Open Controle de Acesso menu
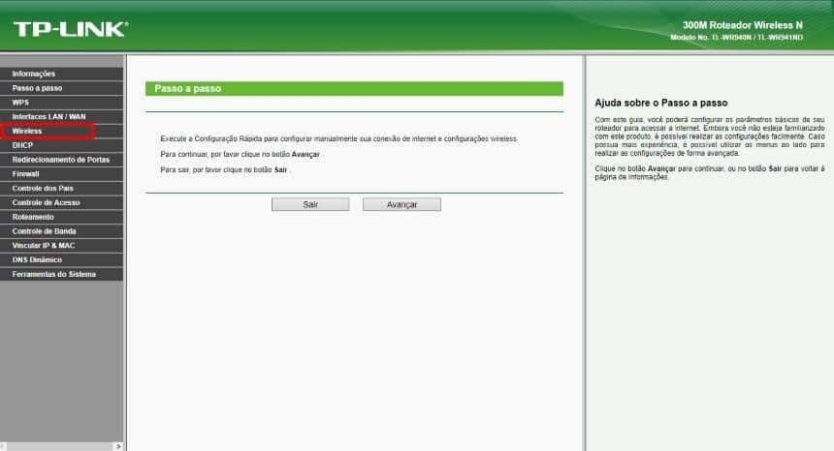The height and width of the screenshot is (451, 834). (61, 202)
